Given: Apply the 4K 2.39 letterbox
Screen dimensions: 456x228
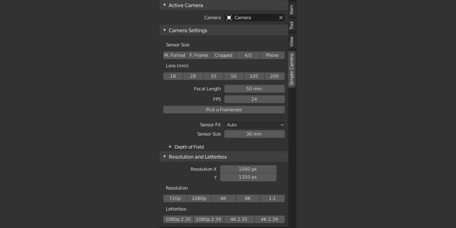Looking at the screenshot, I should (x=269, y=219).
